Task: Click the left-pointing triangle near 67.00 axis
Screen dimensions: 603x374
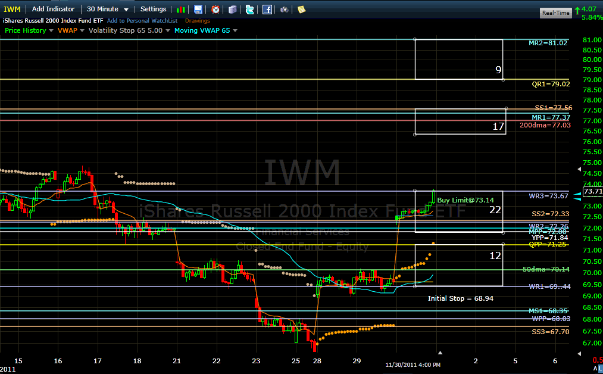Action: pyautogui.click(x=580, y=353)
